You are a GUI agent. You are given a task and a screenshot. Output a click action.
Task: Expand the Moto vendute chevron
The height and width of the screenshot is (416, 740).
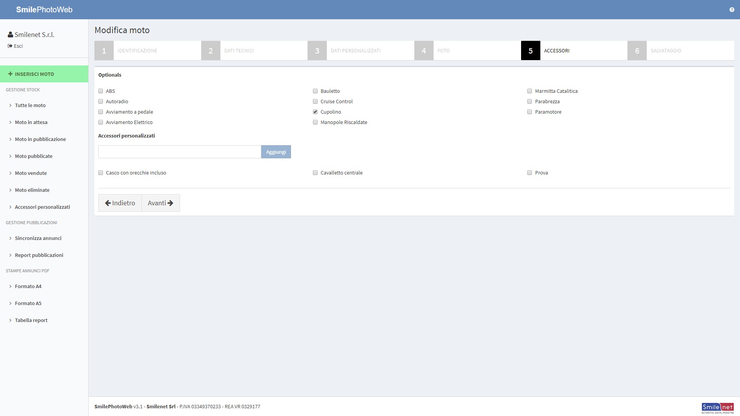pyautogui.click(x=10, y=173)
